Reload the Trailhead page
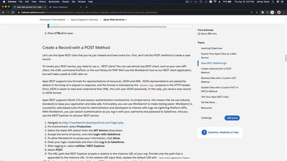The width and height of the screenshot is (287, 161). click(x=13, y=13)
